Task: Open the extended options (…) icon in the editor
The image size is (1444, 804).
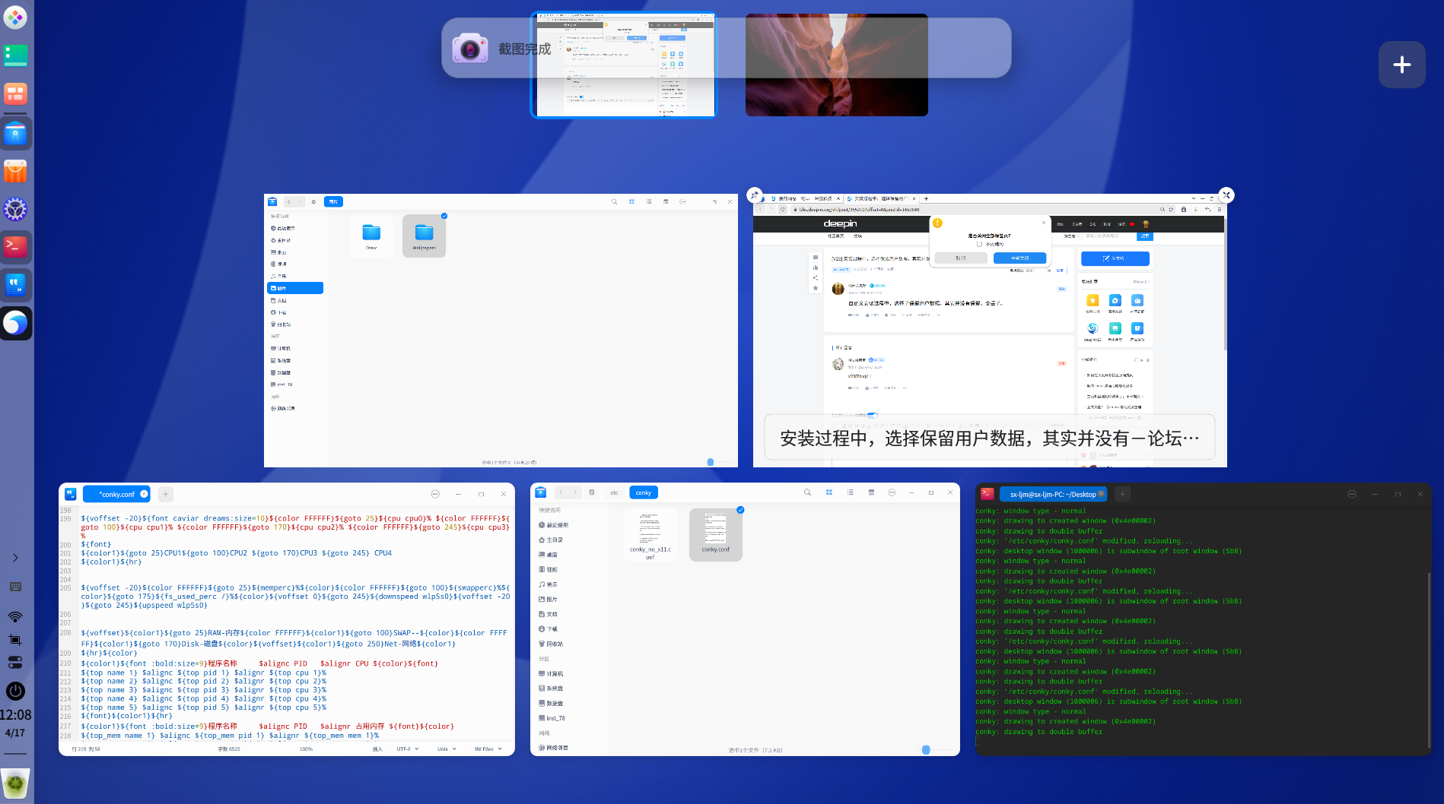Action: 434,494
